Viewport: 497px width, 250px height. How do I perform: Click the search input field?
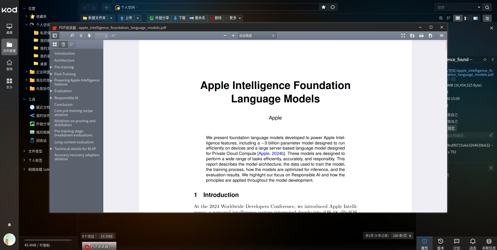(456, 7)
